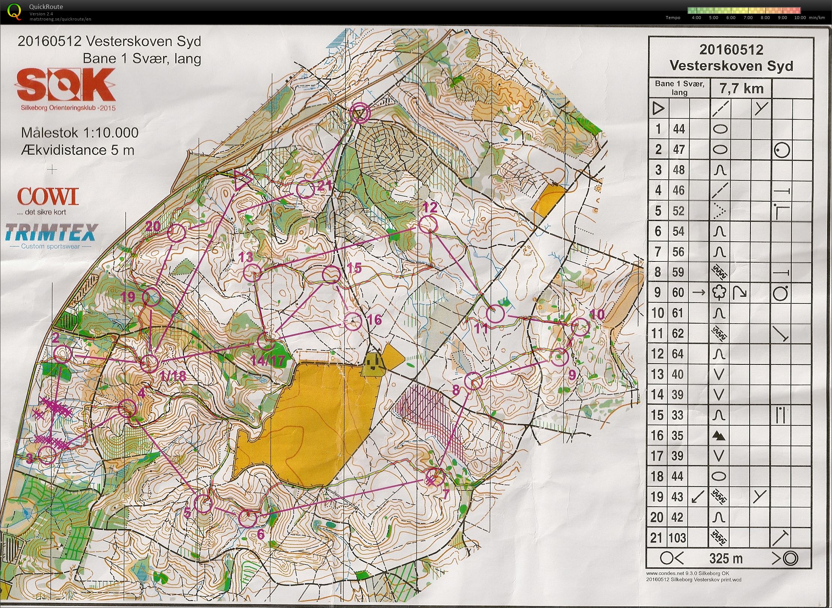The height and width of the screenshot is (608, 832).
Task: Select control circle 12 on the map
Action: click(428, 224)
